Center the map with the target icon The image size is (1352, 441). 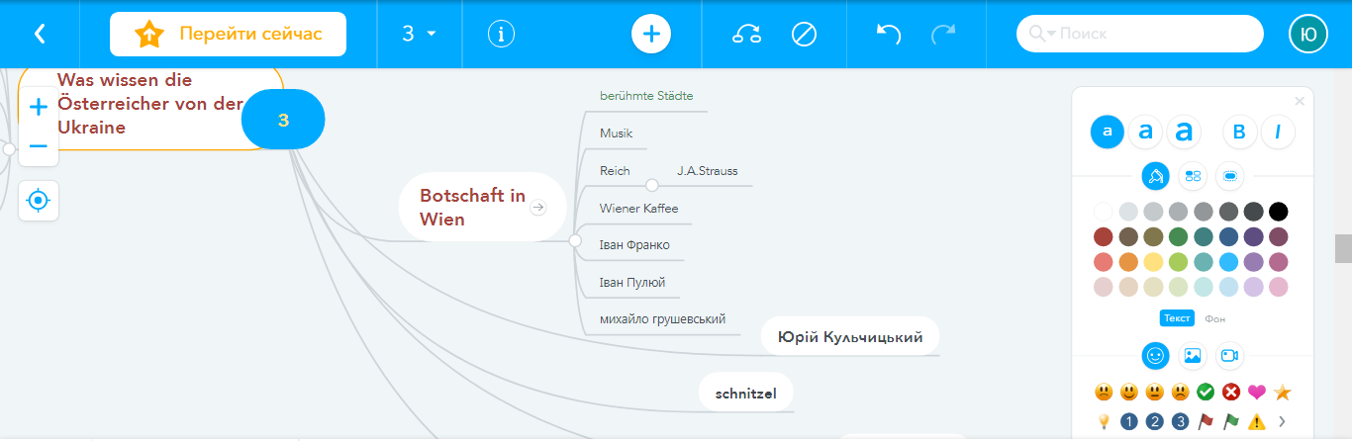(x=39, y=200)
